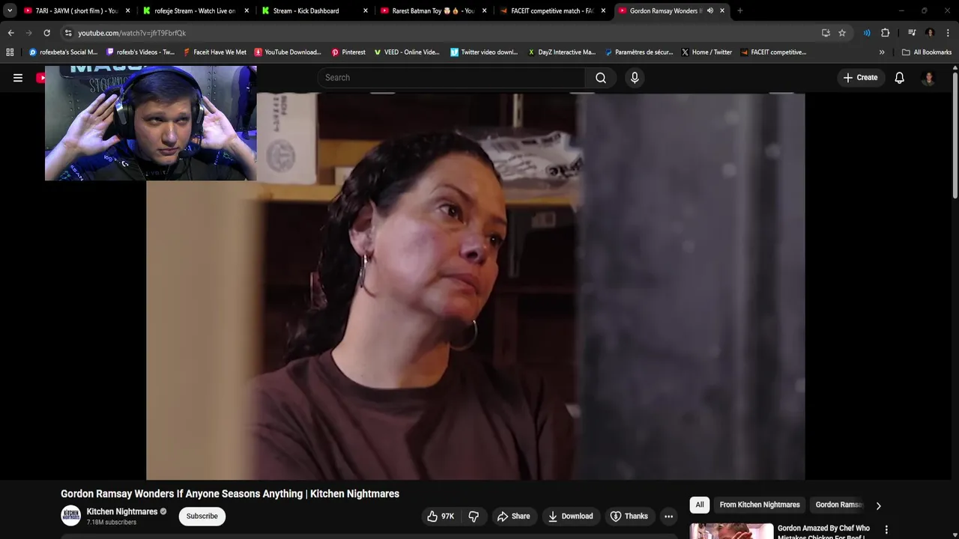The width and height of the screenshot is (959, 539).
Task: Open Chrome profile avatar
Action: (930, 33)
